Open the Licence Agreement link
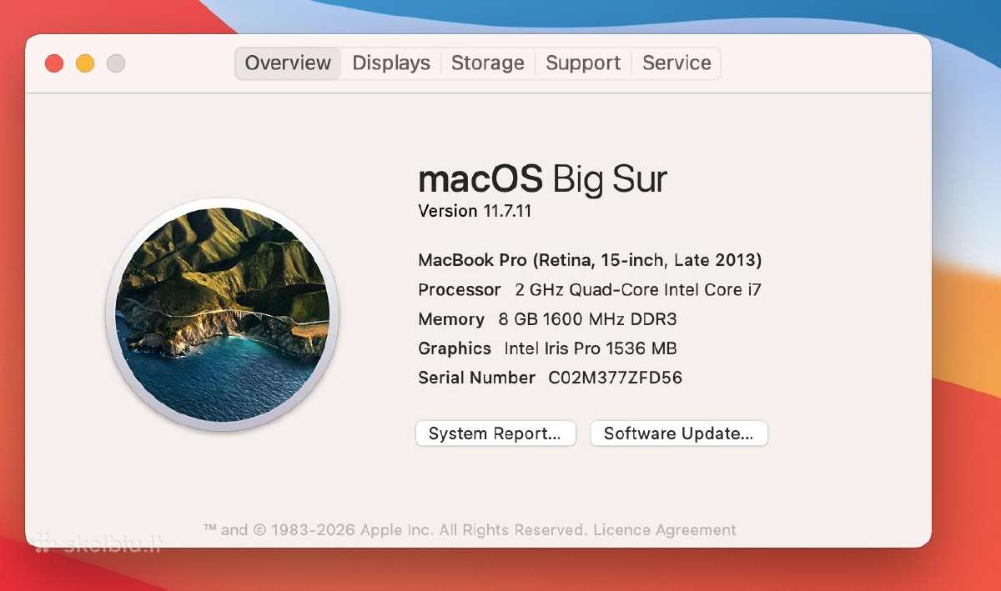Screen dimensions: 1001x591 [665, 530]
